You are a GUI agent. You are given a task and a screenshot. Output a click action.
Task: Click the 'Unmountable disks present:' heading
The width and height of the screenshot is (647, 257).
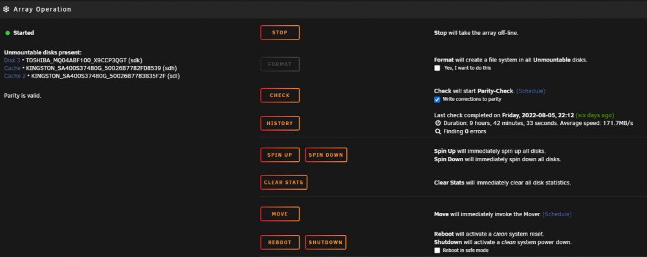pyautogui.click(x=43, y=52)
